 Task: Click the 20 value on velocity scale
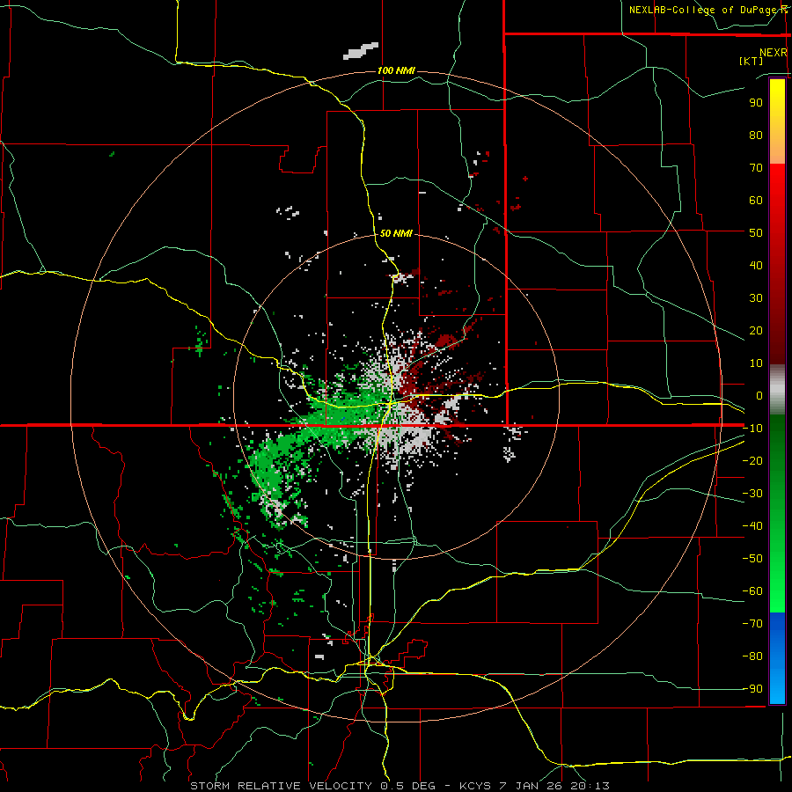point(756,330)
